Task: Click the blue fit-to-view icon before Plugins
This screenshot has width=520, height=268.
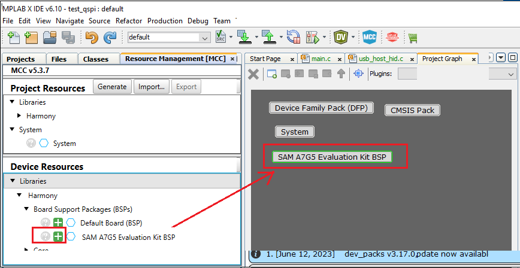Action: pos(358,74)
